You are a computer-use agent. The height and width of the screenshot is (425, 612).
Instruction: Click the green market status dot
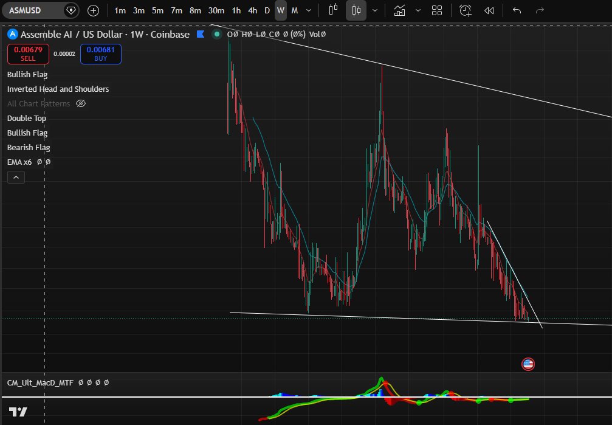(x=216, y=35)
